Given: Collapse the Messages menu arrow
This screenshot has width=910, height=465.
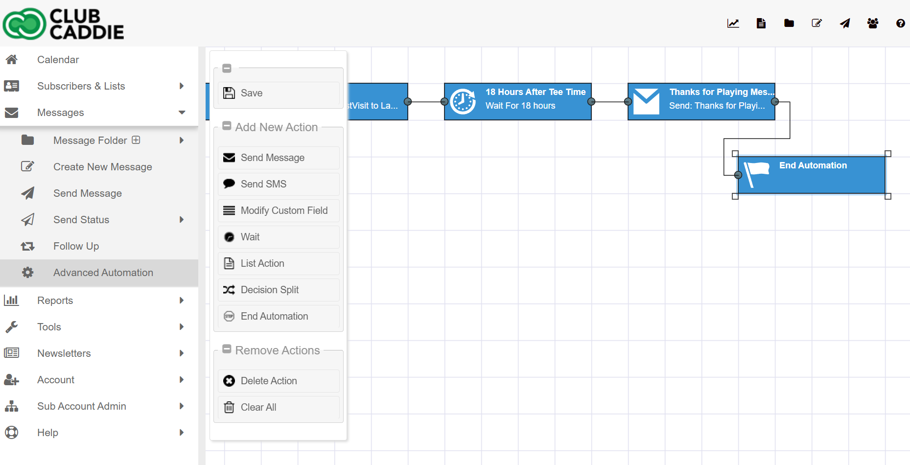Looking at the screenshot, I should 182,113.
